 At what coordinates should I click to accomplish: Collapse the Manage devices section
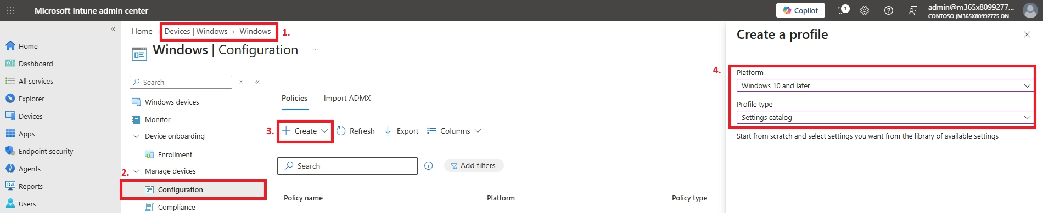coord(136,171)
